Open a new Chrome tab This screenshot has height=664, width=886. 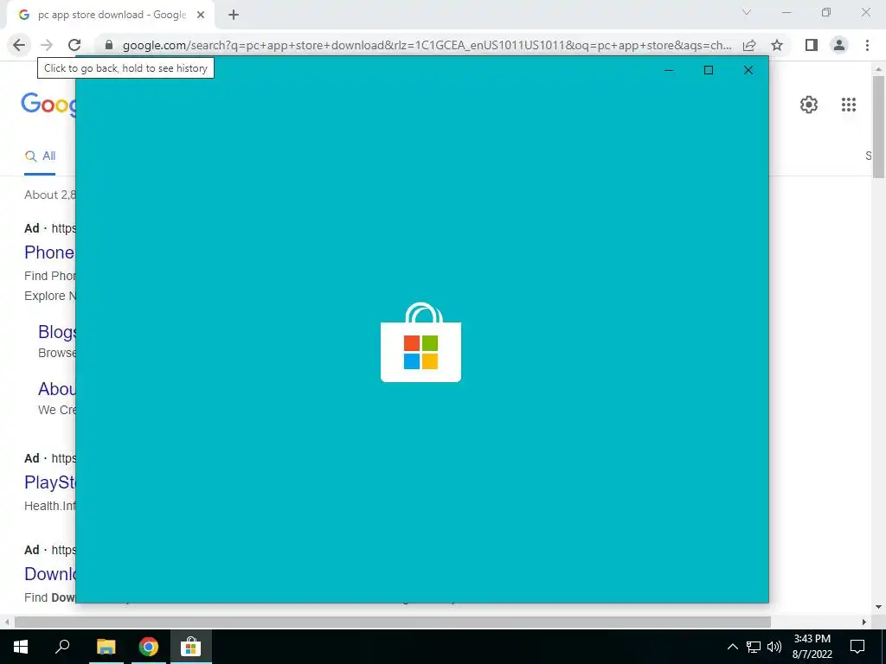234,15
